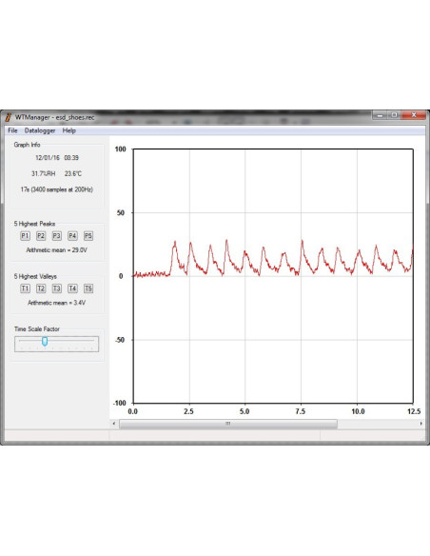Select valley button T5

tap(88, 288)
